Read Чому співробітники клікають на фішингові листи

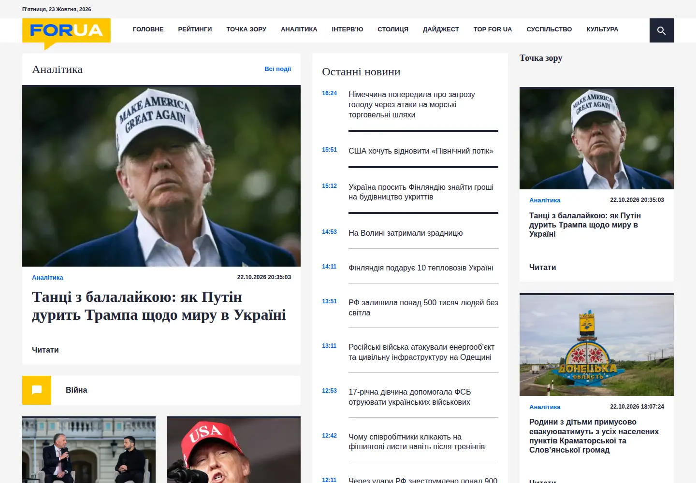coord(417,442)
